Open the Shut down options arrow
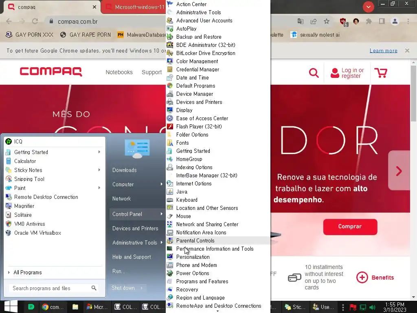Image resolution: width=417 pixels, height=313 pixels. 142,288
